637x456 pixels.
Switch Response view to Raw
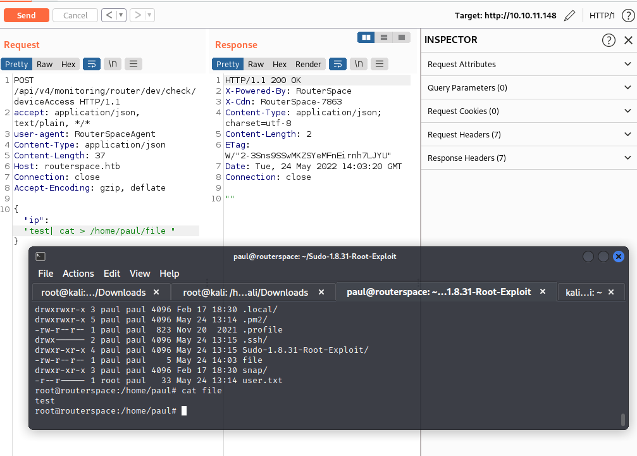pyautogui.click(x=256, y=64)
